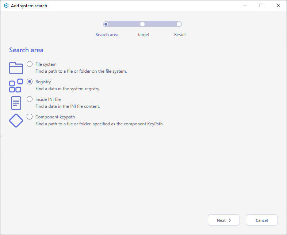The width and height of the screenshot is (287, 235).
Task: Click file system path description text
Action: (x=81, y=71)
